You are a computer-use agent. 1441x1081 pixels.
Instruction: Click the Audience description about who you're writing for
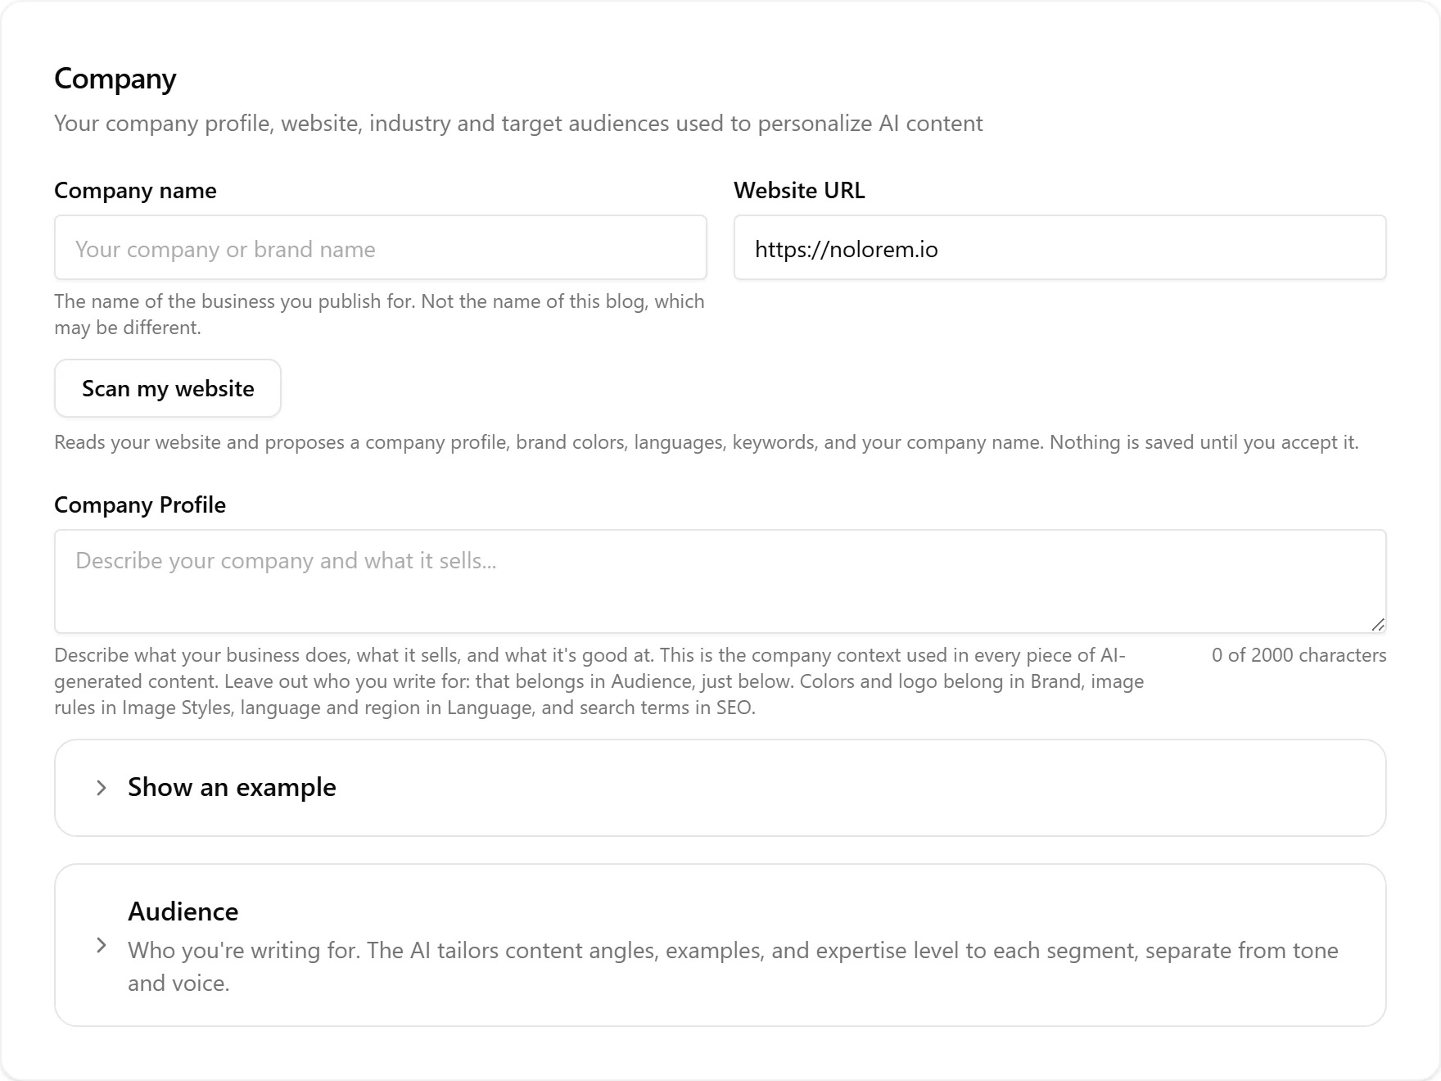point(733,966)
